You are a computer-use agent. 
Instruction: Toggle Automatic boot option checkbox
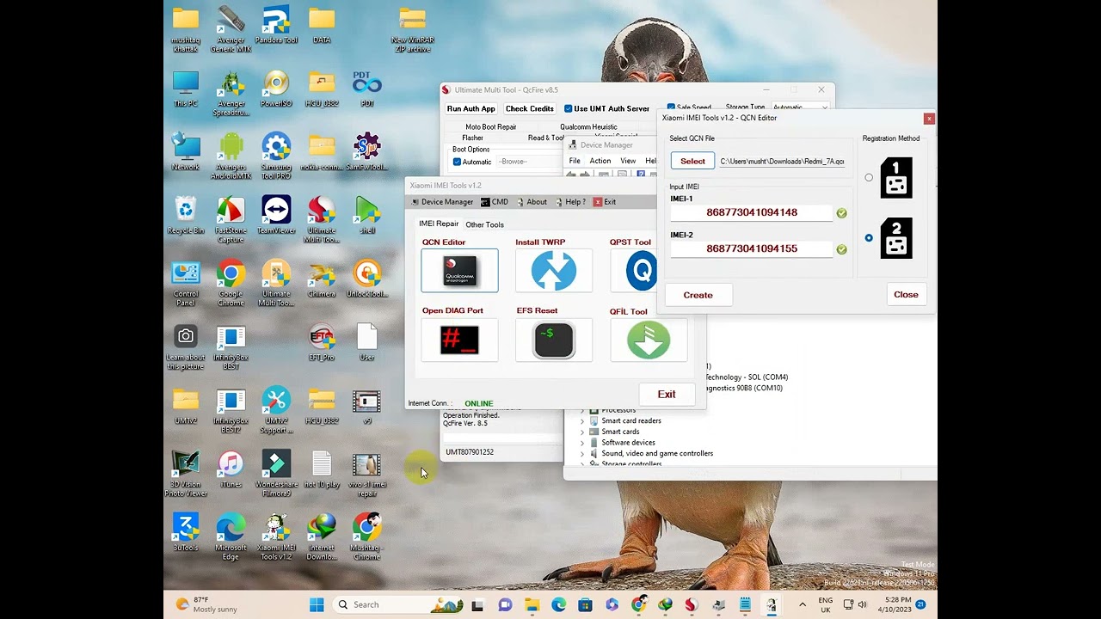point(472,162)
